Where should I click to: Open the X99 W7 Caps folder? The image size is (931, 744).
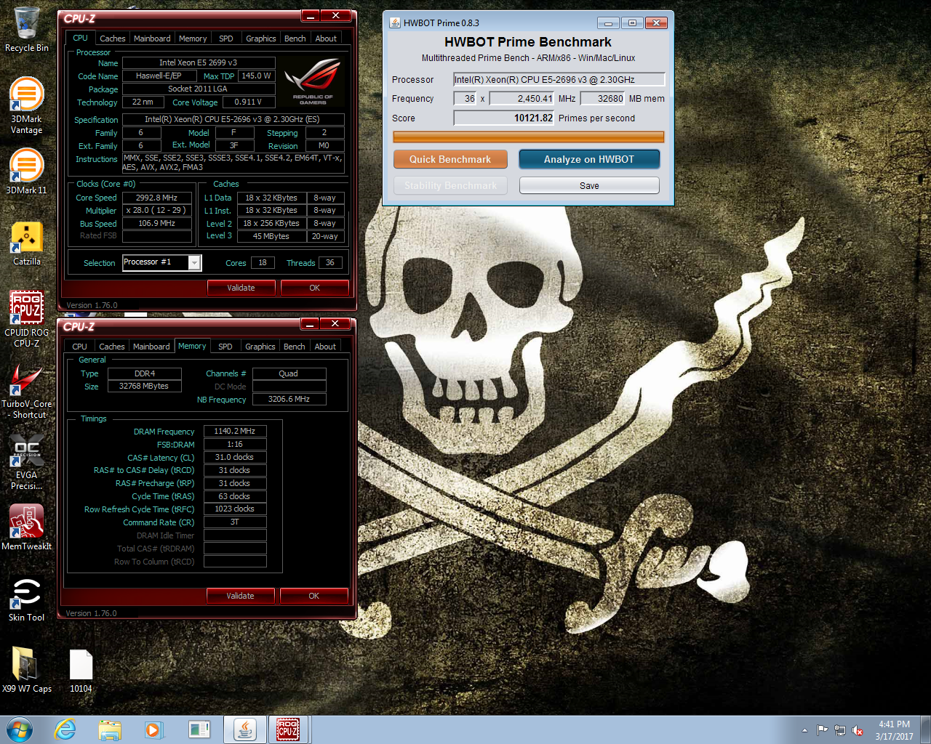[27, 670]
